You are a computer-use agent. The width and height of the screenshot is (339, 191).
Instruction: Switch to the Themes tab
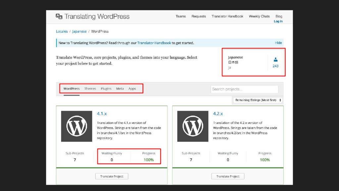[x=90, y=89]
